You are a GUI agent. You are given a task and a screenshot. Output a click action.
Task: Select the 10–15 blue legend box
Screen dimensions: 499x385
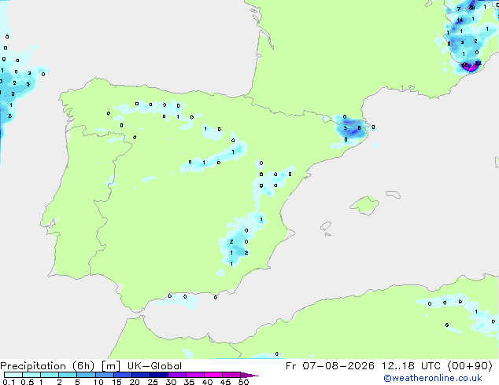(104, 375)
